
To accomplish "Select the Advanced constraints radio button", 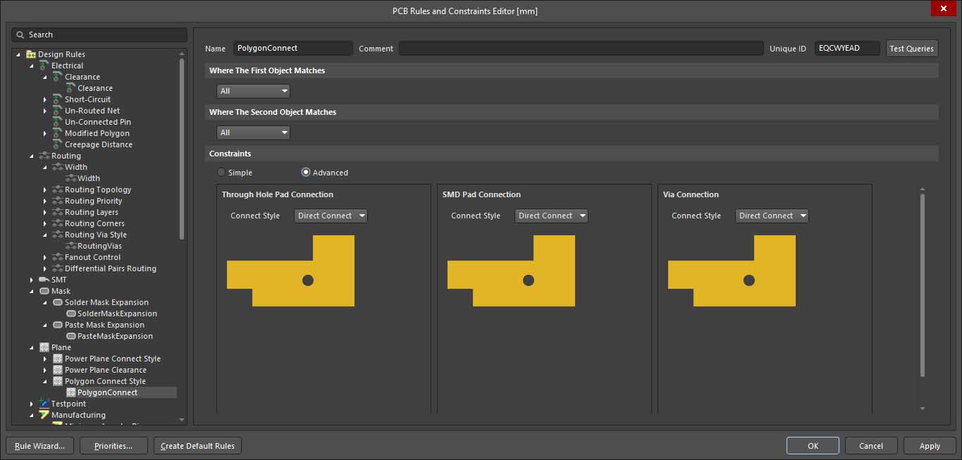I will click(x=306, y=173).
